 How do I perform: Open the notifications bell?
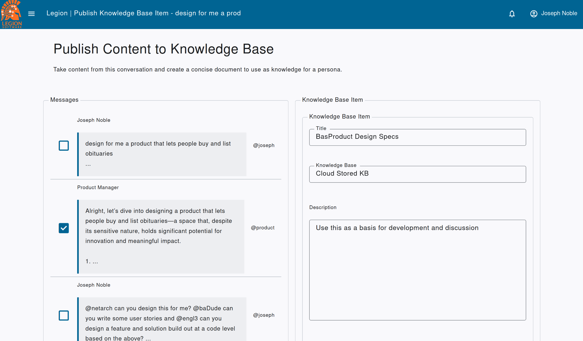pos(512,14)
